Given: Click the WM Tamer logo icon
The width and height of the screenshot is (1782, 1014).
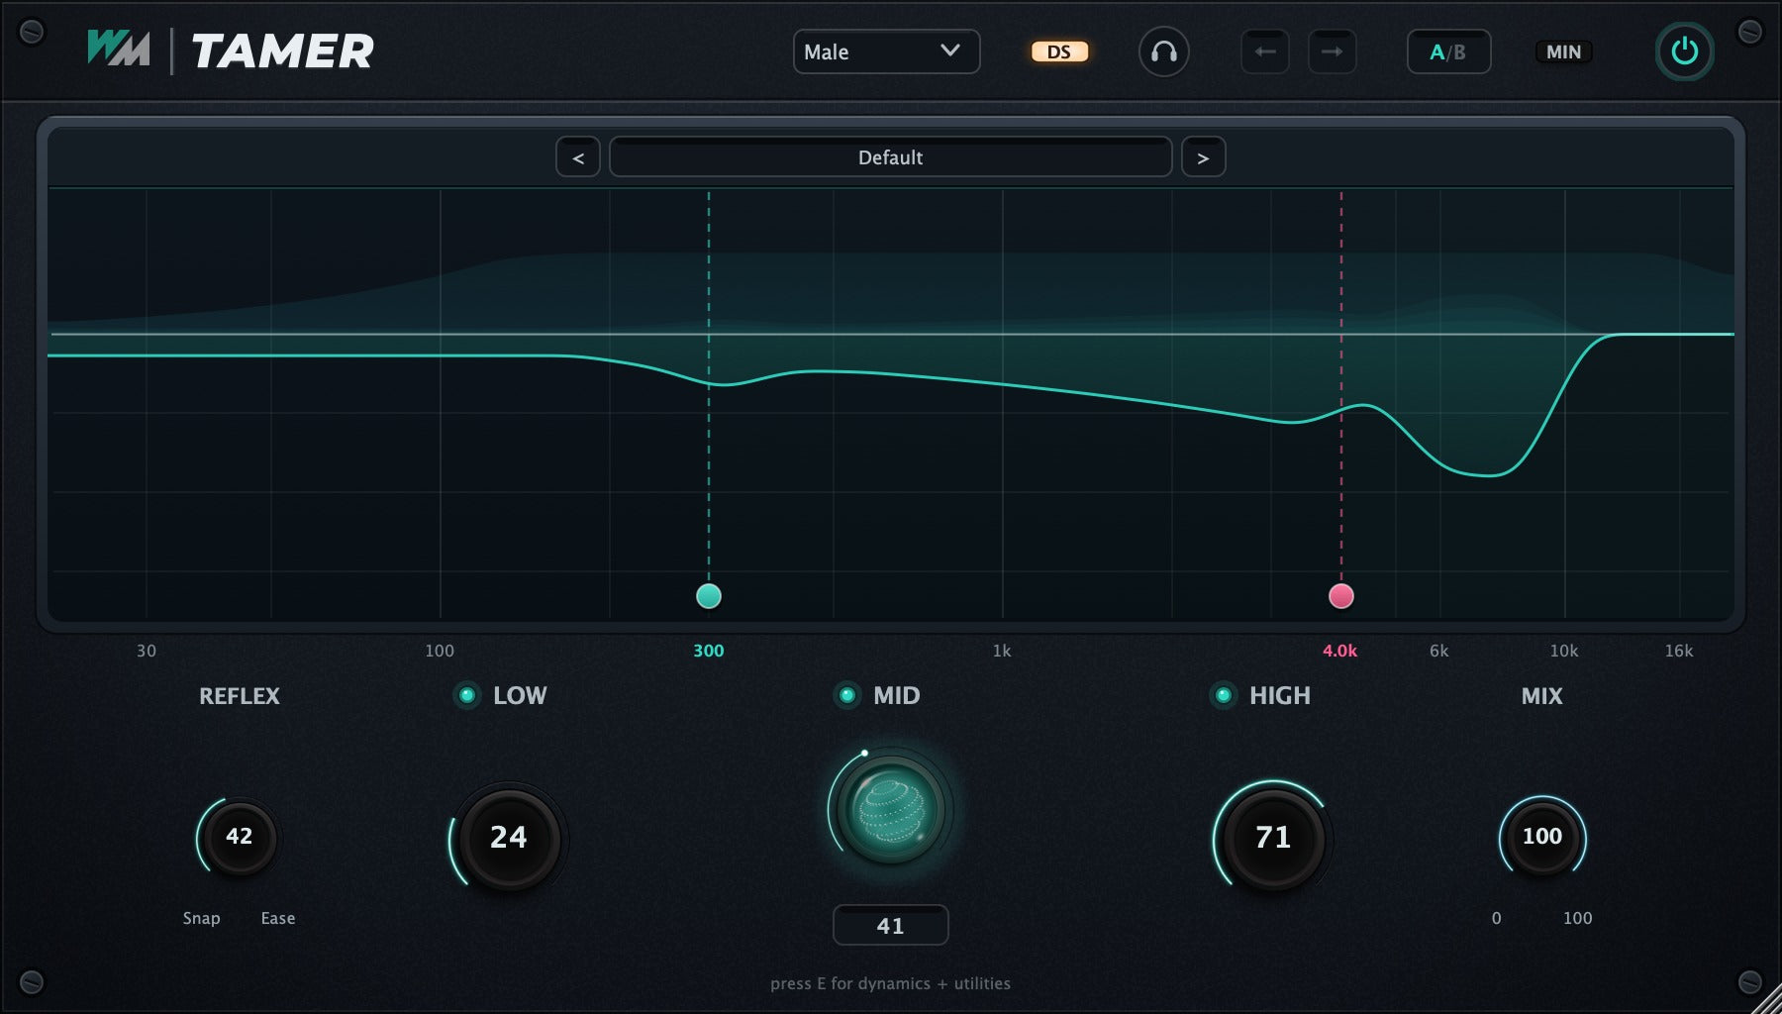Looking at the screenshot, I should click(x=119, y=50).
